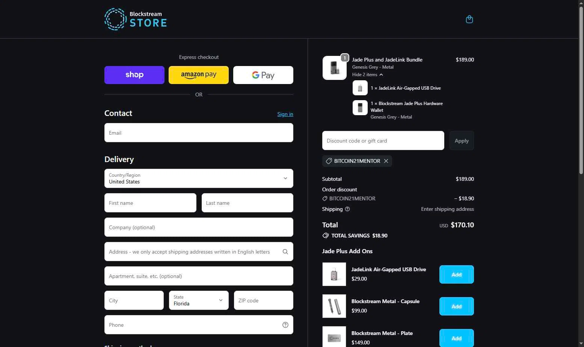The width and height of the screenshot is (584, 347).
Task: Click the address search magnifier icon
Action: pyautogui.click(x=285, y=252)
